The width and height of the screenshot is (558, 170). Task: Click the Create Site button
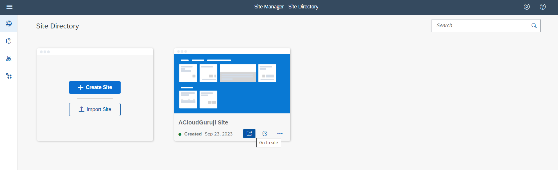tap(95, 87)
